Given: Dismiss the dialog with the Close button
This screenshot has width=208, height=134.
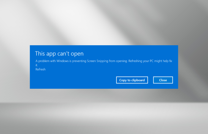Looking at the screenshot, I should click(163, 80).
